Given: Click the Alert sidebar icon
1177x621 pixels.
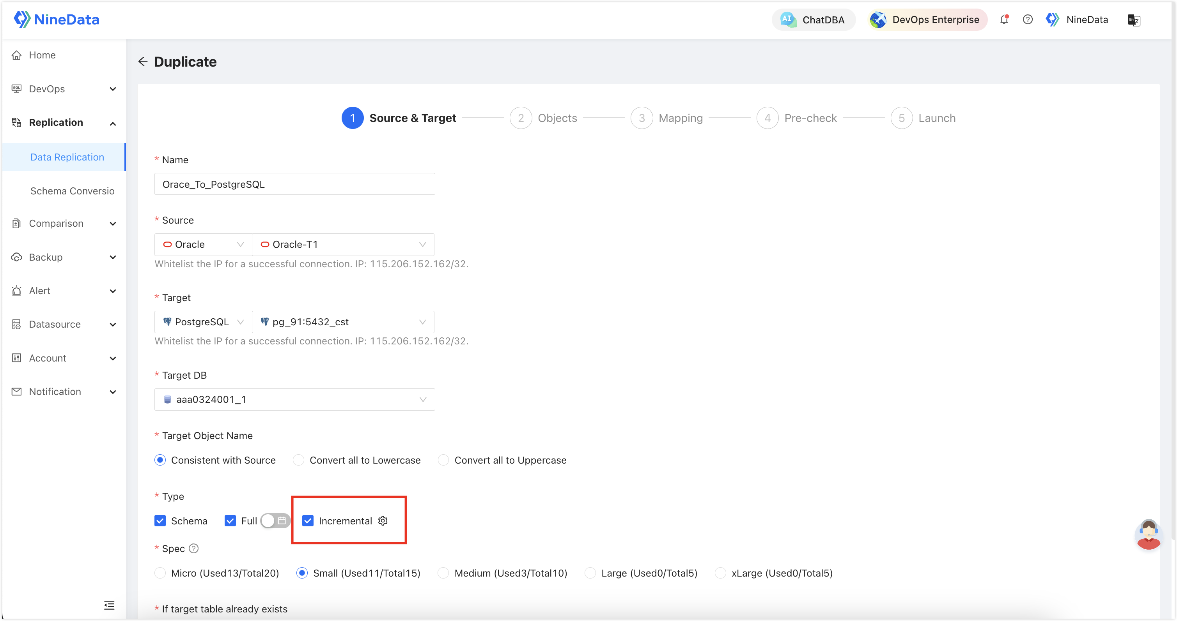Looking at the screenshot, I should point(16,291).
